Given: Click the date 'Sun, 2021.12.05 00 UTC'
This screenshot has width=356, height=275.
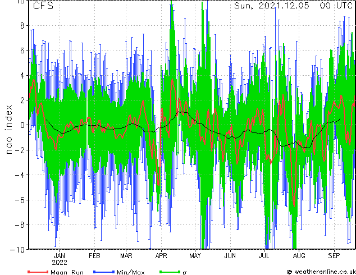Looking at the screenshot, I should 293,6.
